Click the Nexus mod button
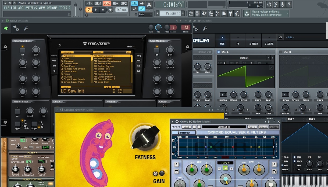The image size is (328, 187). [54, 61]
